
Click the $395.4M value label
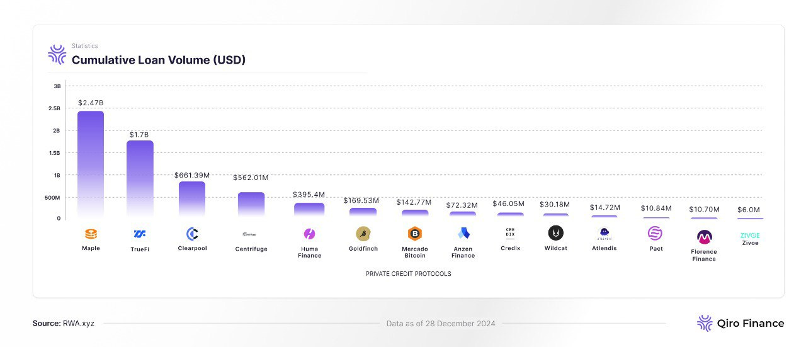point(309,195)
